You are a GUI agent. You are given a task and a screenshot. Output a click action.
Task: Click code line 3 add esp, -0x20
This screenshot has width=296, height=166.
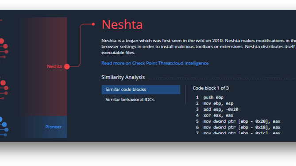[x=217, y=109]
